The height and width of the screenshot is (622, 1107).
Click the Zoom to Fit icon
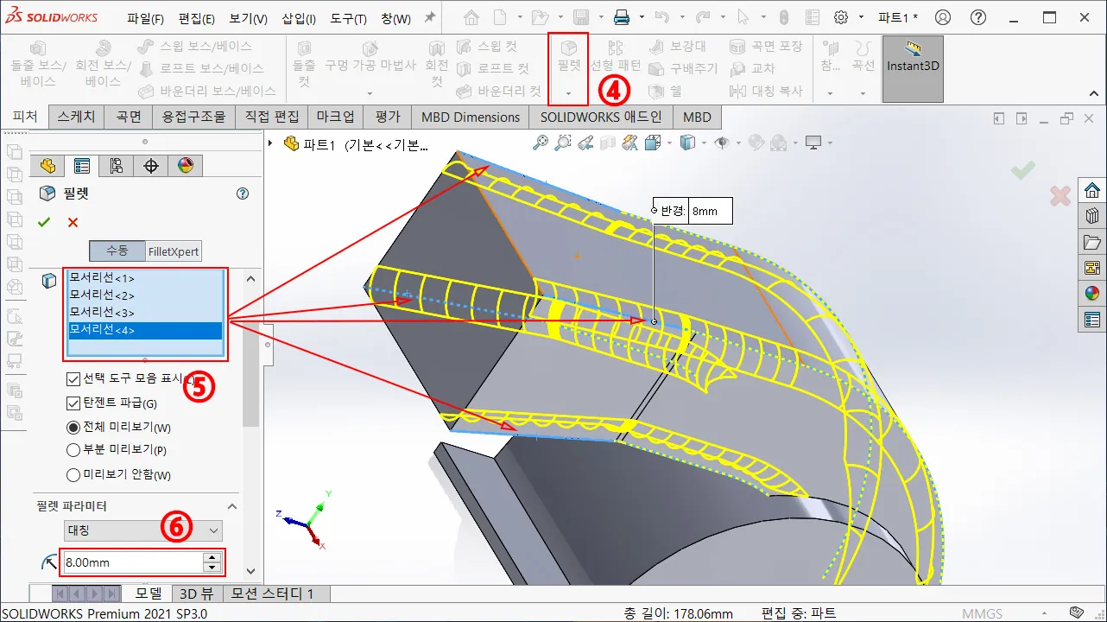coord(541,143)
